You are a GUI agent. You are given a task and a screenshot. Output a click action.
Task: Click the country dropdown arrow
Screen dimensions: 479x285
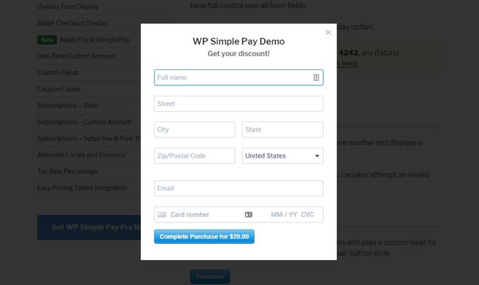point(317,156)
